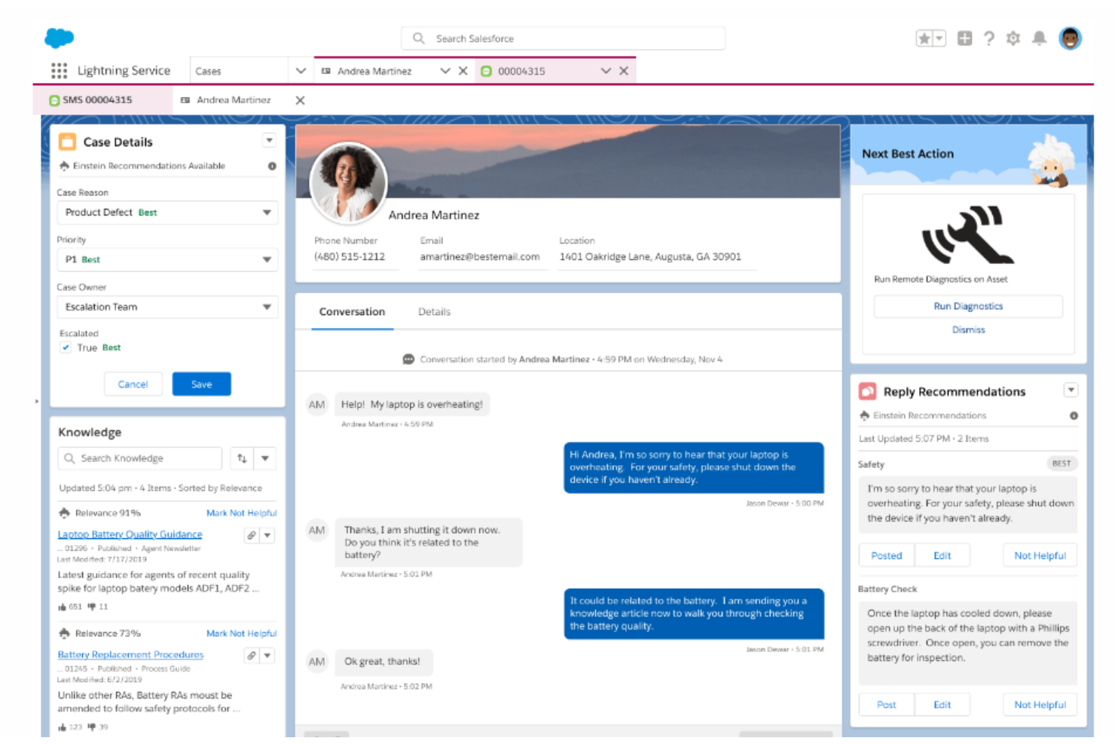The width and height of the screenshot is (1115, 744).
Task: Toggle the Escalated True checkbox
Action: point(65,348)
